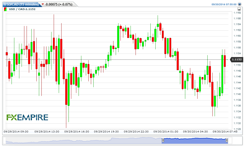Click the USD/CAD (15 minutes) tab
Image resolution: width=245 pixels, height=147 pixels.
21,4
